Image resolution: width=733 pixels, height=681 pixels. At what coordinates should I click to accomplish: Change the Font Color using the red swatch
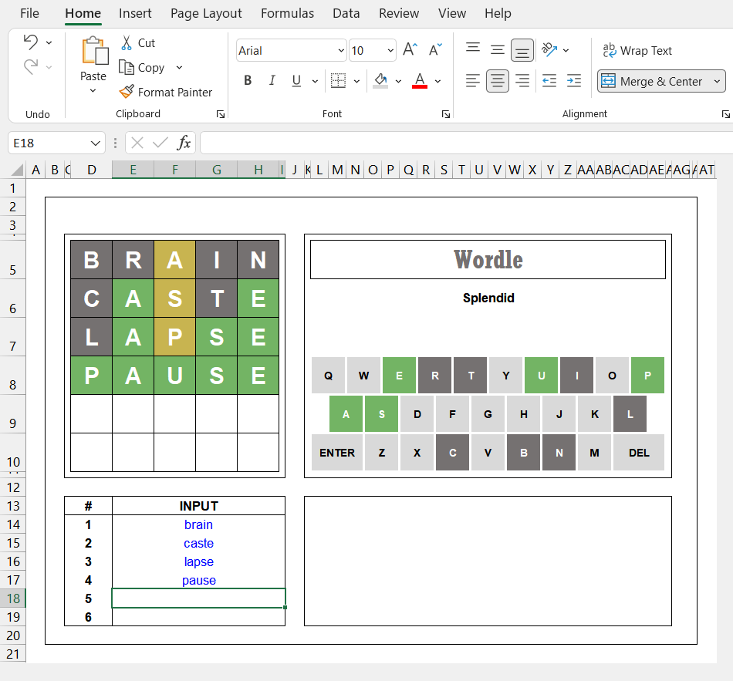(420, 80)
